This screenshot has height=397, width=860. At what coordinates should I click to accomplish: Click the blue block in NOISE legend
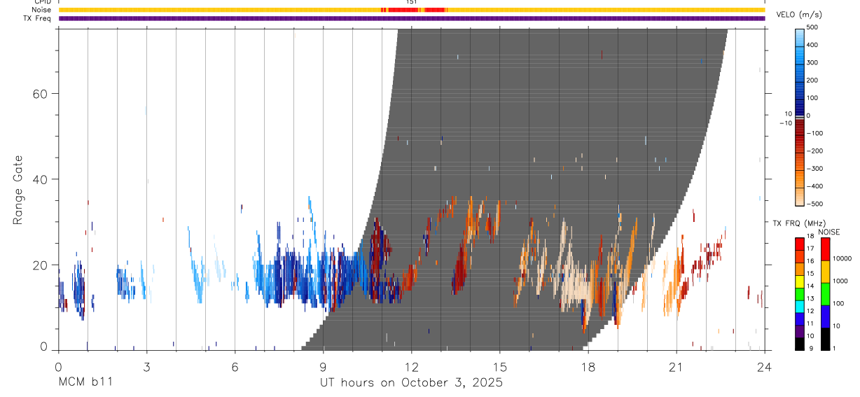(x=825, y=316)
